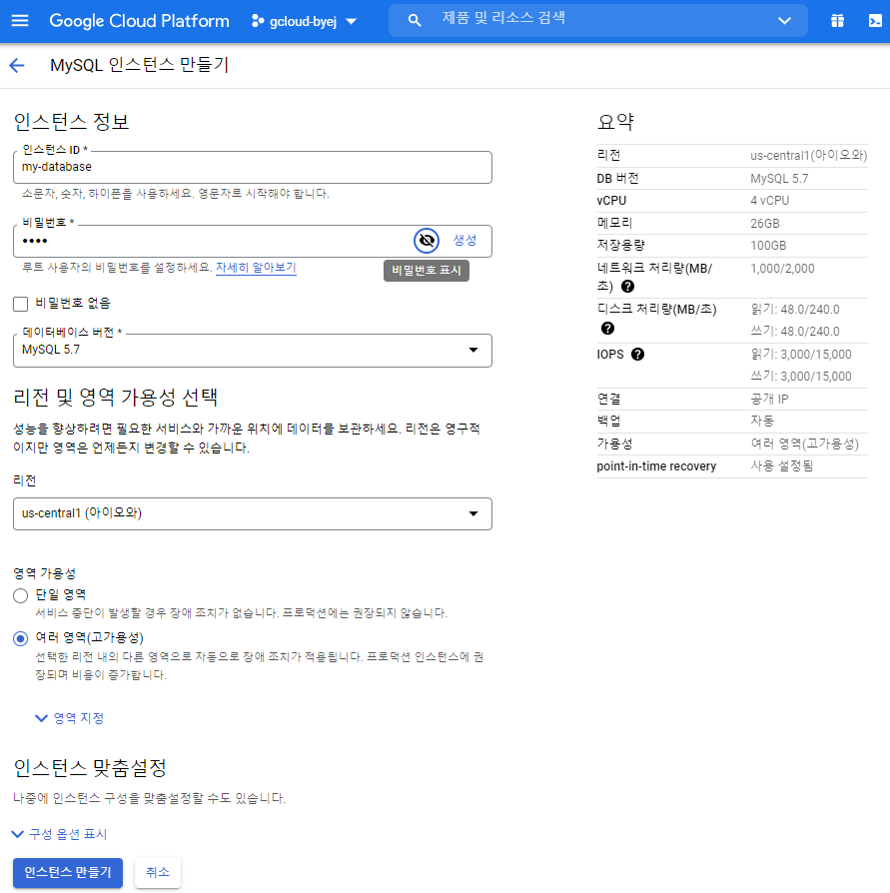Screen dimensions: 890x893
Task: Click the 취소 button
Action: pyautogui.click(x=158, y=872)
